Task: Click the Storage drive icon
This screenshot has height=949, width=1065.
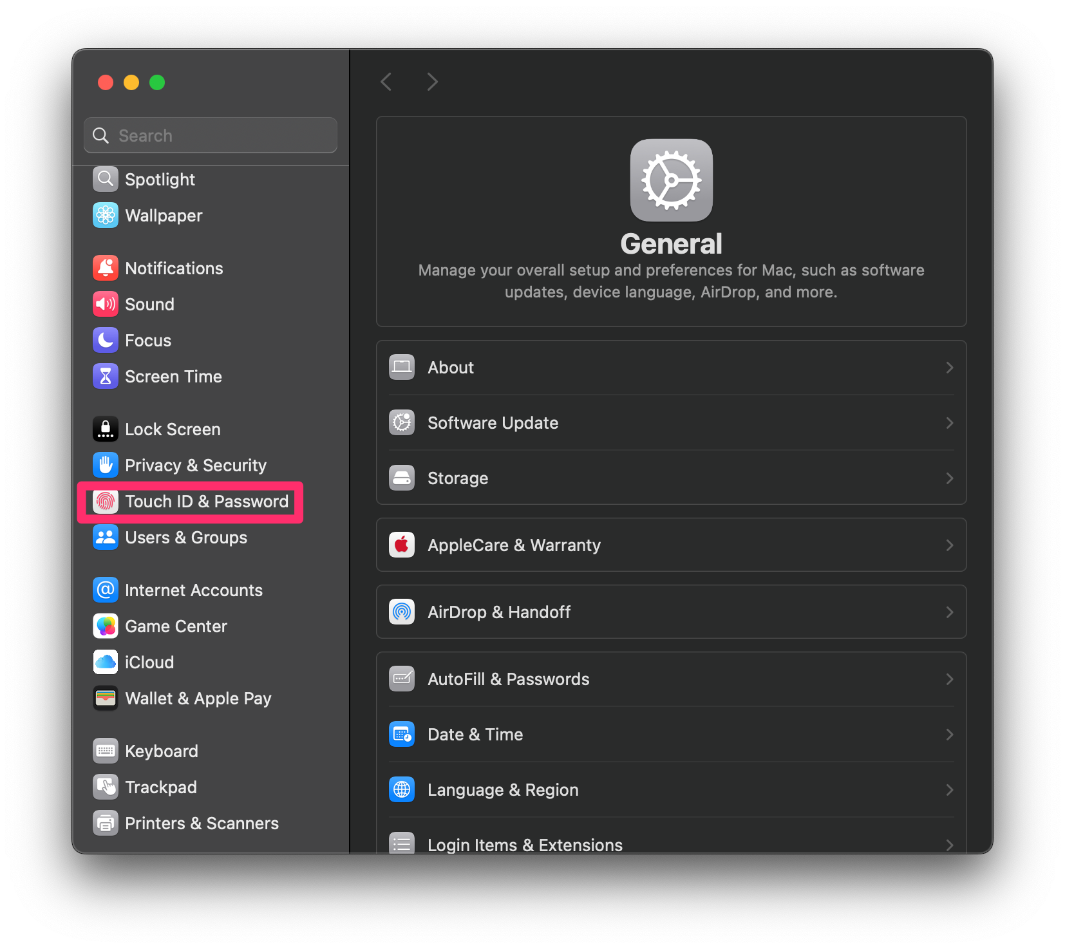Action: 402,478
